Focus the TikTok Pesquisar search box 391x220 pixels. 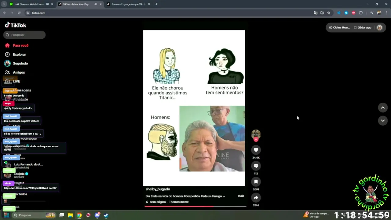pyautogui.click(x=24, y=35)
